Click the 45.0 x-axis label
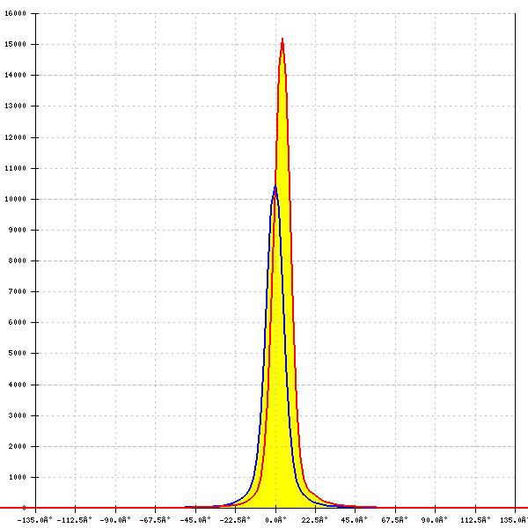Image resolution: width=528 pixels, height=528 pixels. [x=355, y=520]
